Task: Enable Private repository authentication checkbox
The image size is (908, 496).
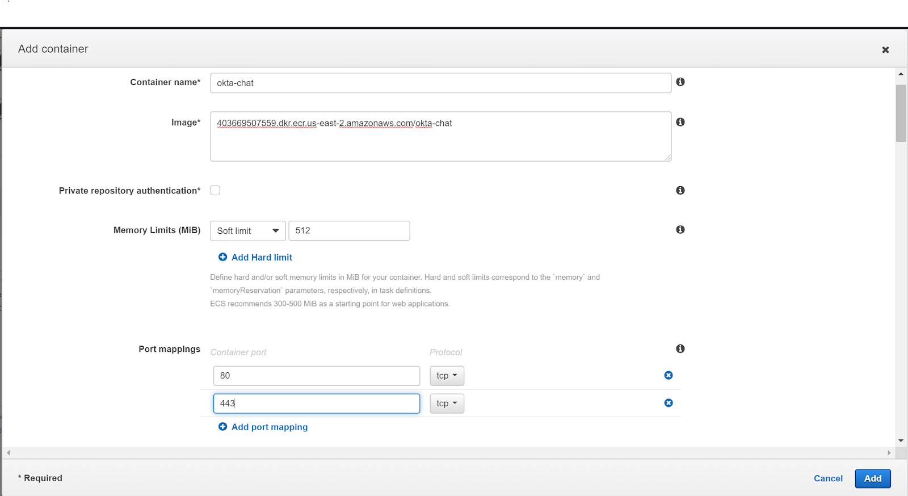Action: click(215, 190)
